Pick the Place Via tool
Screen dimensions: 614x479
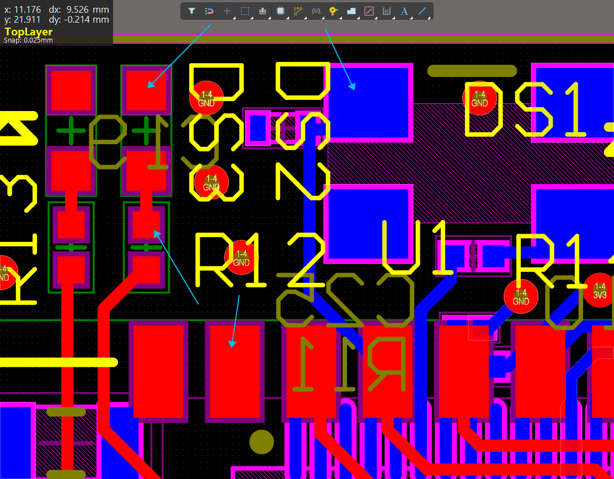[333, 11]
